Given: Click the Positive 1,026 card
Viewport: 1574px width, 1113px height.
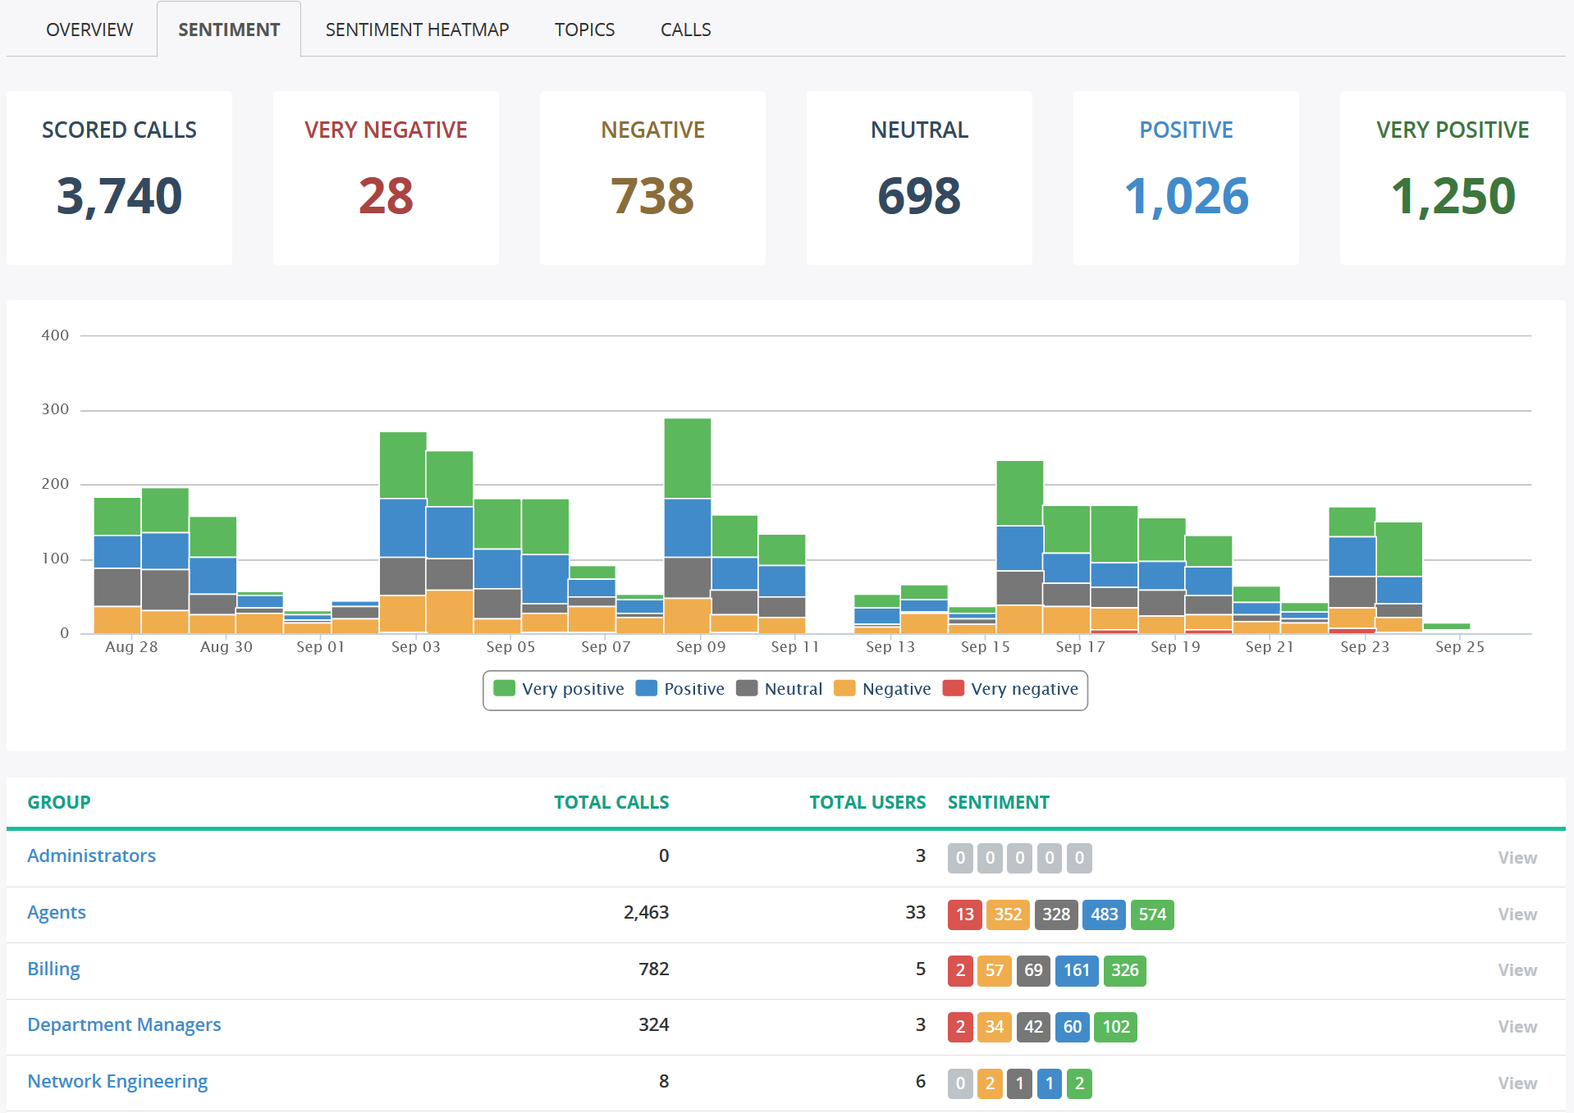Looking at the screenshot, I should coord(1186,177).
